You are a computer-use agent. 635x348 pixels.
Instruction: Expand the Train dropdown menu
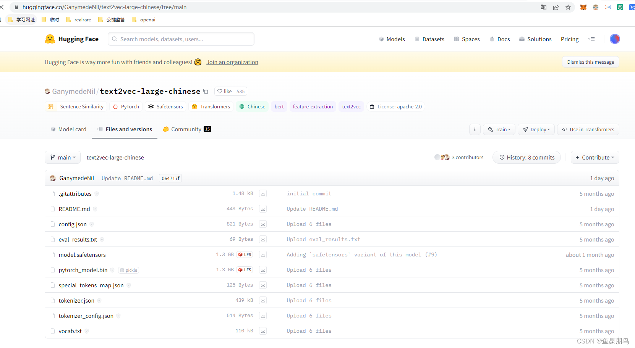pos(499,129)
